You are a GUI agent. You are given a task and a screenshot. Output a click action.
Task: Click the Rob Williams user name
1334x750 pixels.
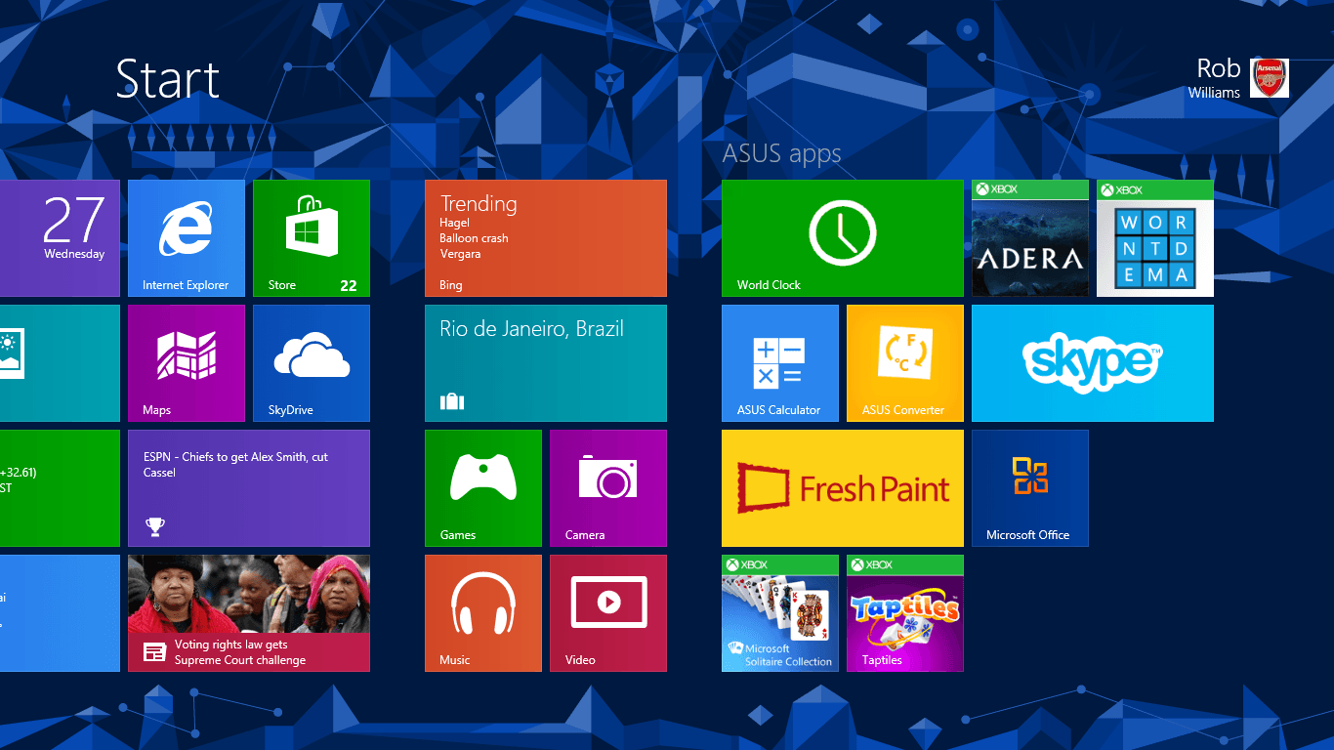1214,78
